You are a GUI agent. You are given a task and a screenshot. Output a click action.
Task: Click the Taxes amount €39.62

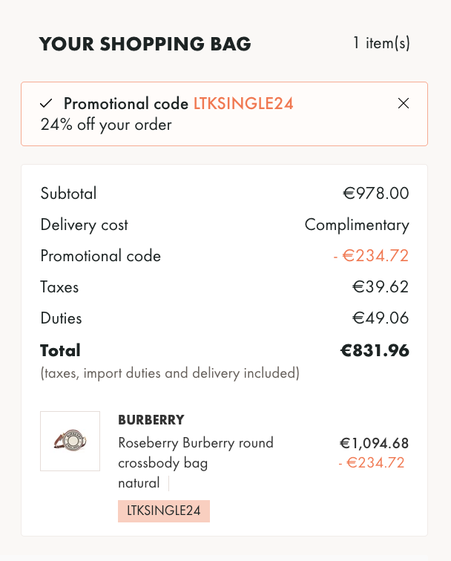click(x=381, y=287)
